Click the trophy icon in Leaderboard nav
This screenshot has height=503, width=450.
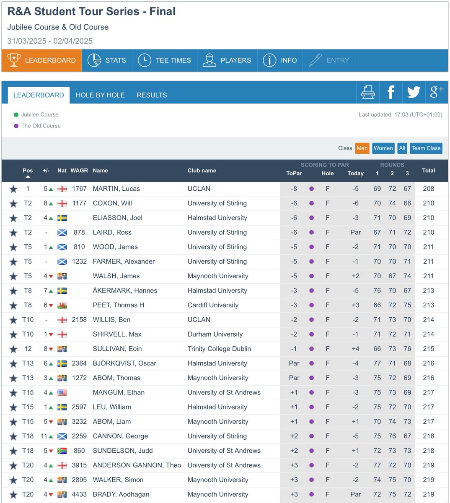pos(14,60)
